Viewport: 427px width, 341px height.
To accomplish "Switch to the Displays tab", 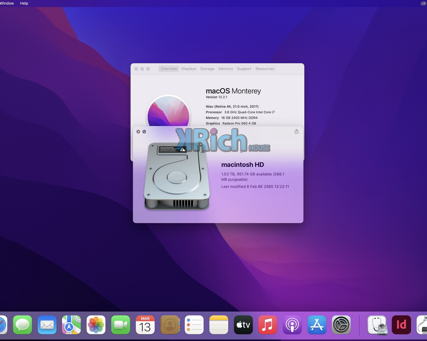I will click(189, 69).
